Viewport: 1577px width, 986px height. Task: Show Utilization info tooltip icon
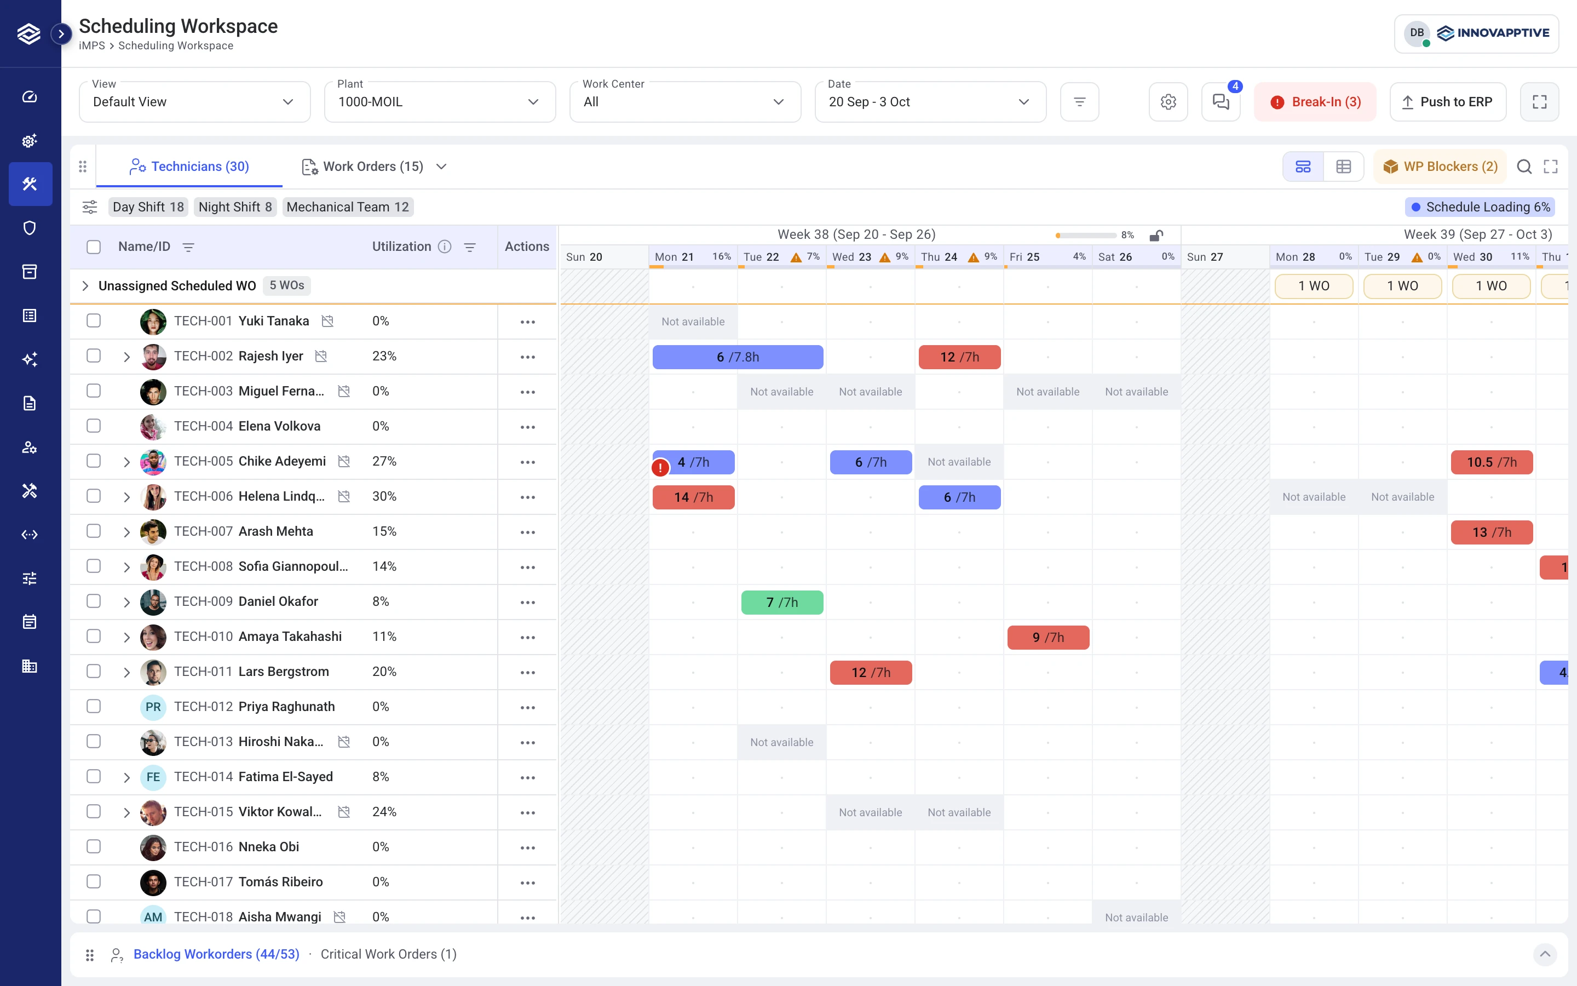(445, 246)
